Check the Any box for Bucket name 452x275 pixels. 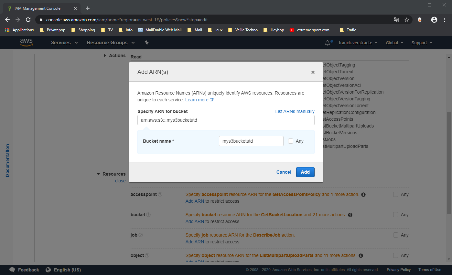291,141
